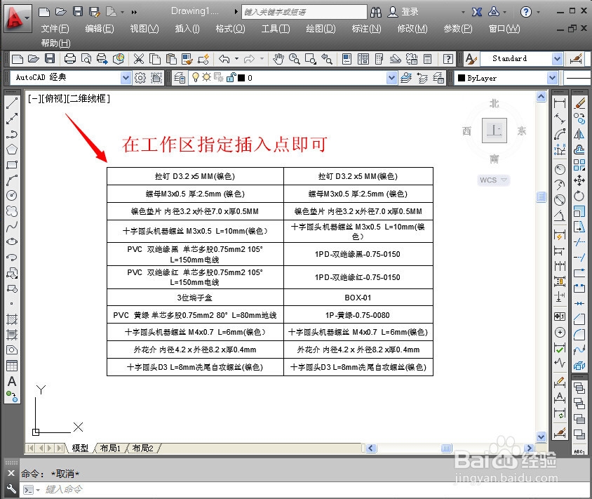Select the black layer color swatch

tap(241, 77)
